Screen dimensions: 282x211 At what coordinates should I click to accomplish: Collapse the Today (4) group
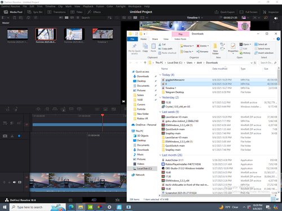(160, 75)
